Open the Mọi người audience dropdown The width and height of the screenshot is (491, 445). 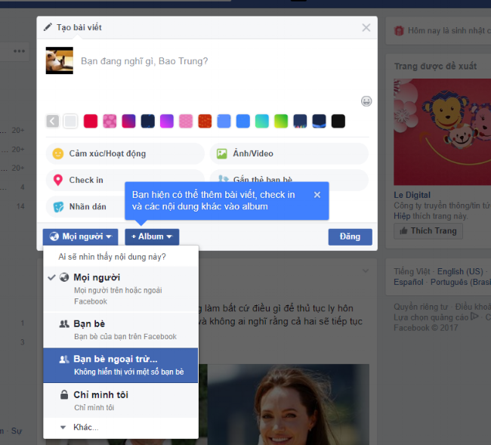[81, 236]
